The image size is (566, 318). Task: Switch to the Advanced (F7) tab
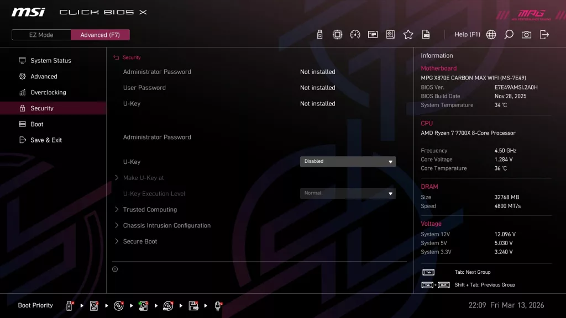click(x=100, y=34)
